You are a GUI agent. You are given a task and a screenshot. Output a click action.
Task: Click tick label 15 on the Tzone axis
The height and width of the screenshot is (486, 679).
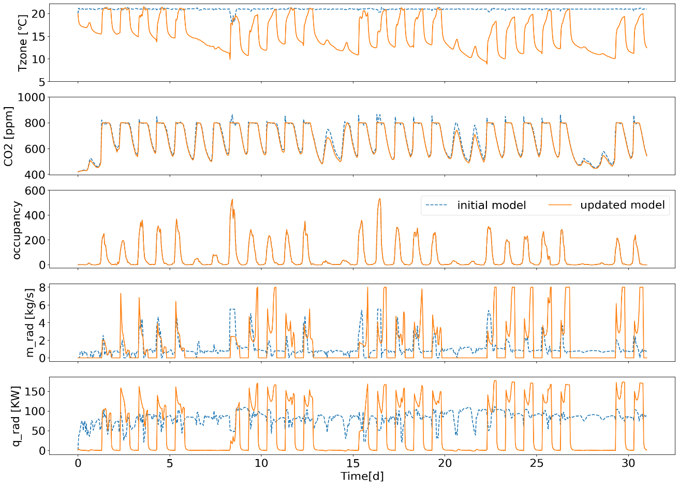click(x=38, y=36)
